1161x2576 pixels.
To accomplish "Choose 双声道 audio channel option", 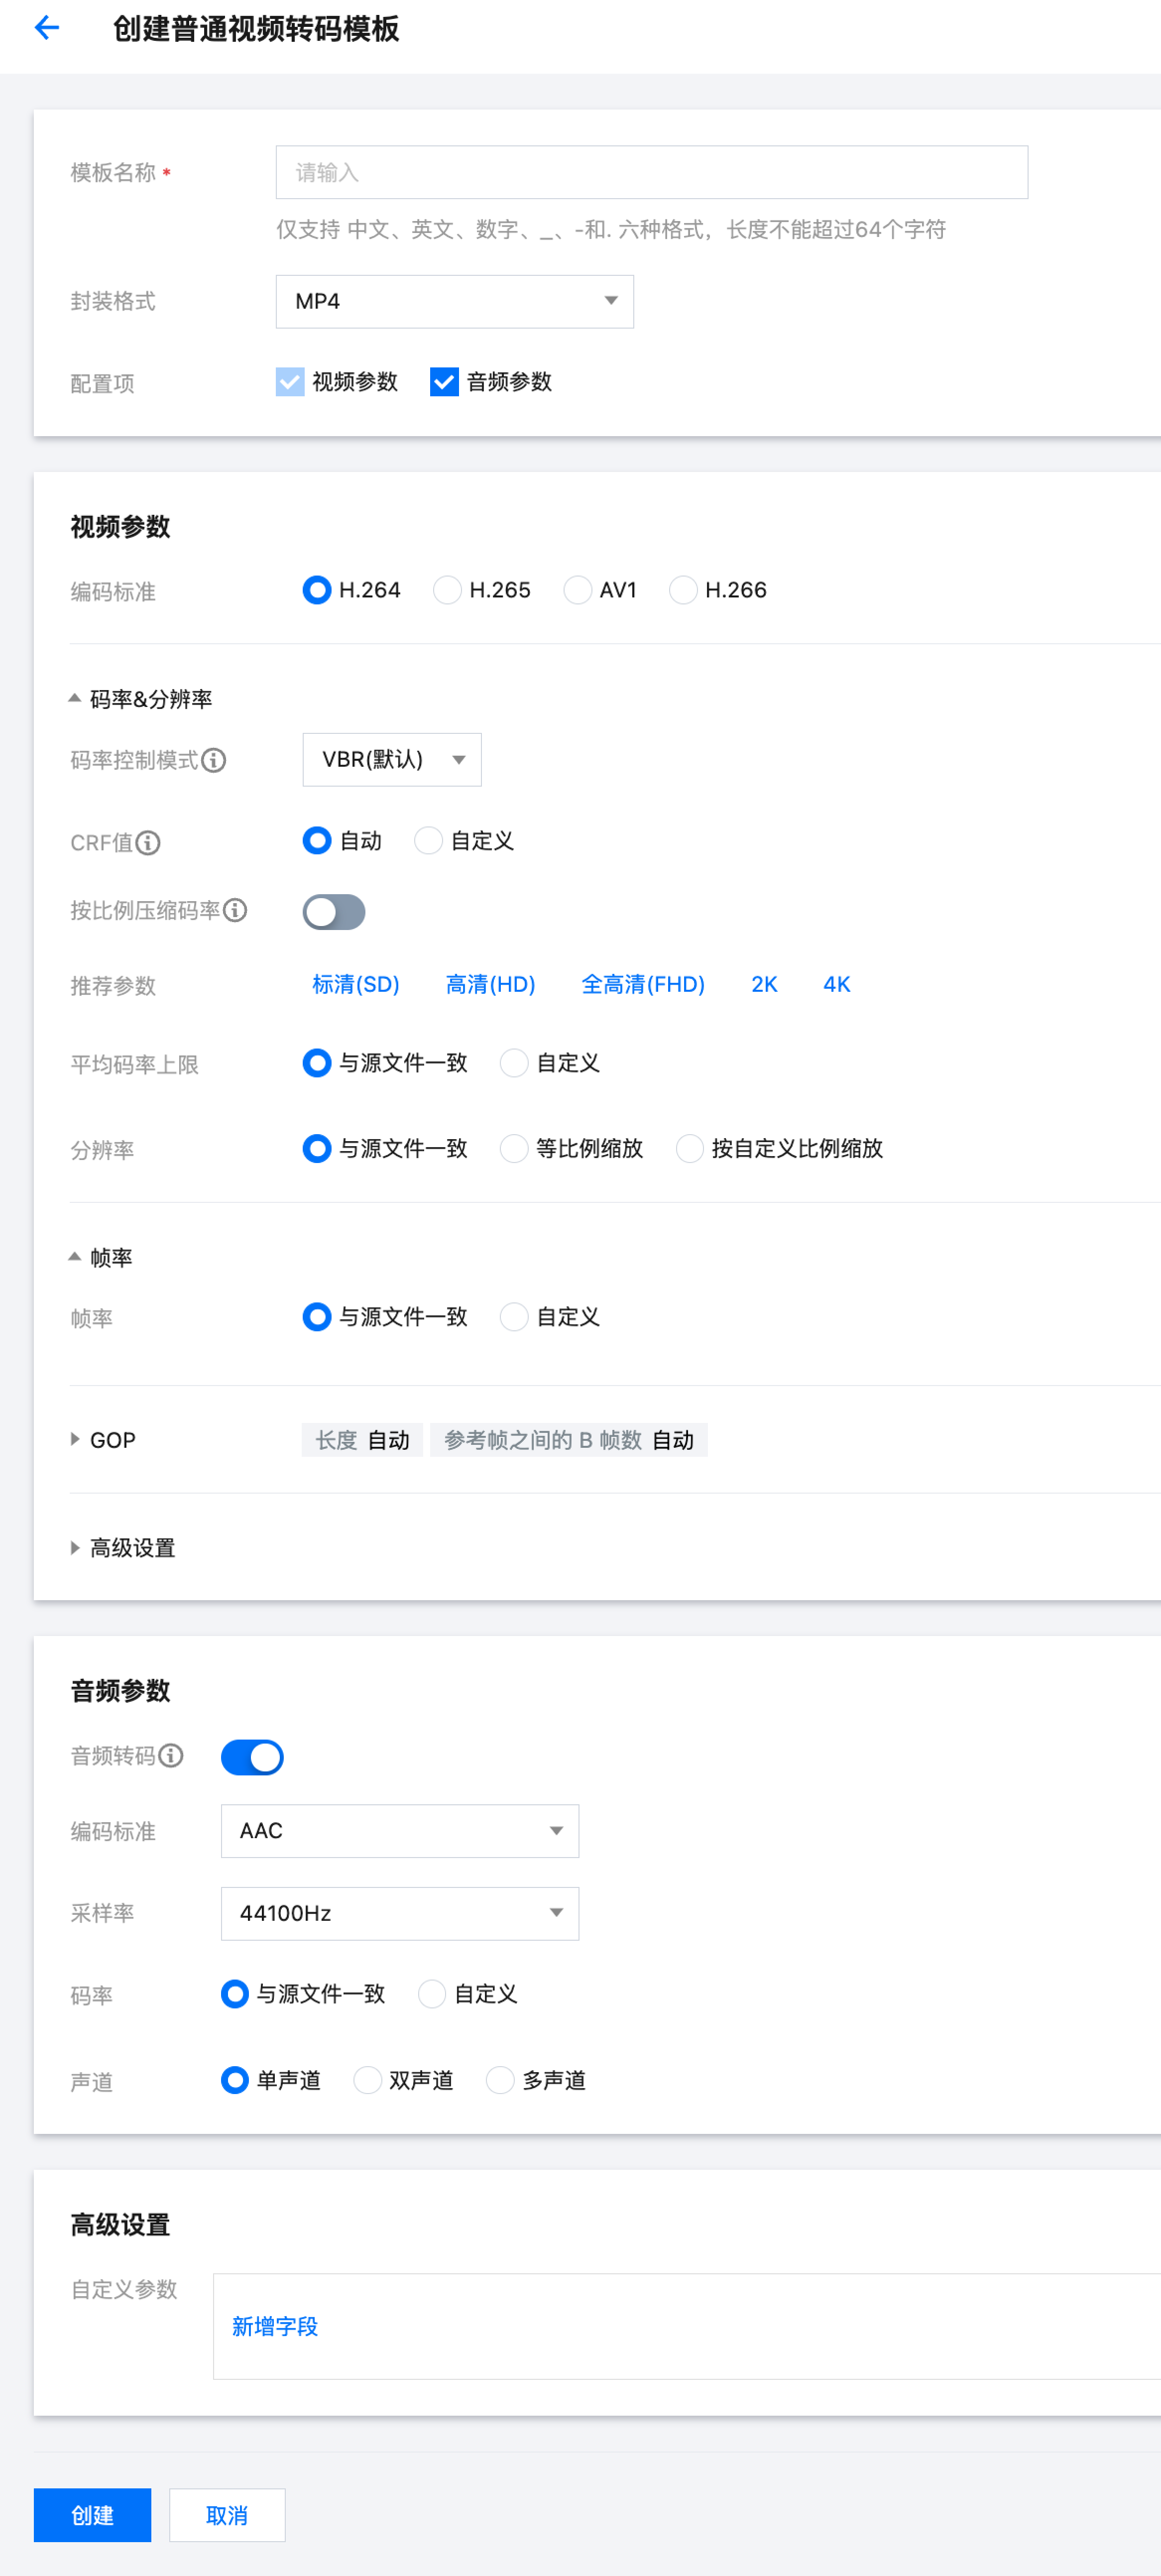I will pyautogui.click(x=368, y=2080).
